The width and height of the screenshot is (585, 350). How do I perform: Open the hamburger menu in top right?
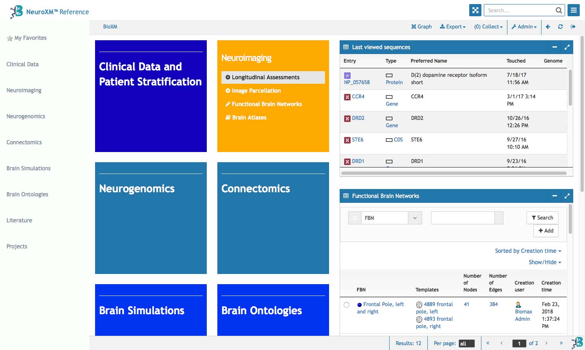point(574,10)
